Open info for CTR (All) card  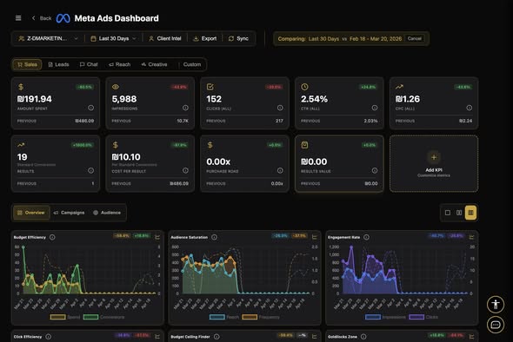tap(375, 108)
